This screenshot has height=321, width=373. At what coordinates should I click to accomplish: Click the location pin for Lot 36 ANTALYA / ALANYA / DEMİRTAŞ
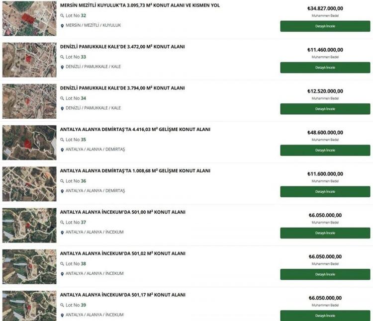tap(62, 191)
